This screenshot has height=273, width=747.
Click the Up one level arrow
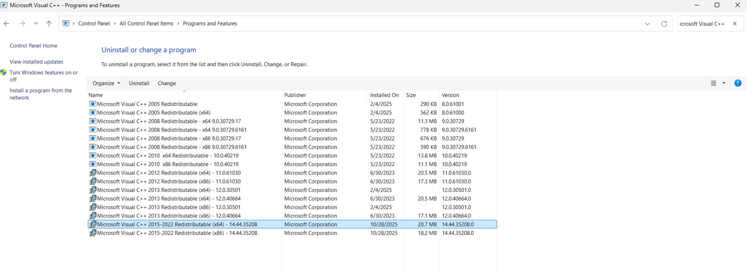coord(49,24)
